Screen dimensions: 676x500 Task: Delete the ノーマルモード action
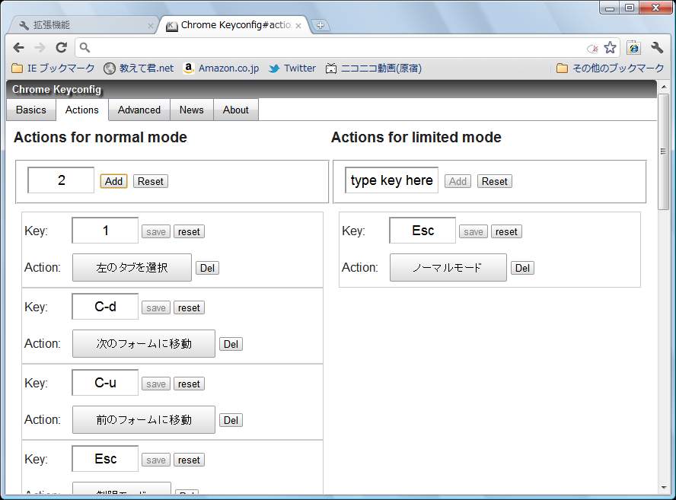[522, 268]
